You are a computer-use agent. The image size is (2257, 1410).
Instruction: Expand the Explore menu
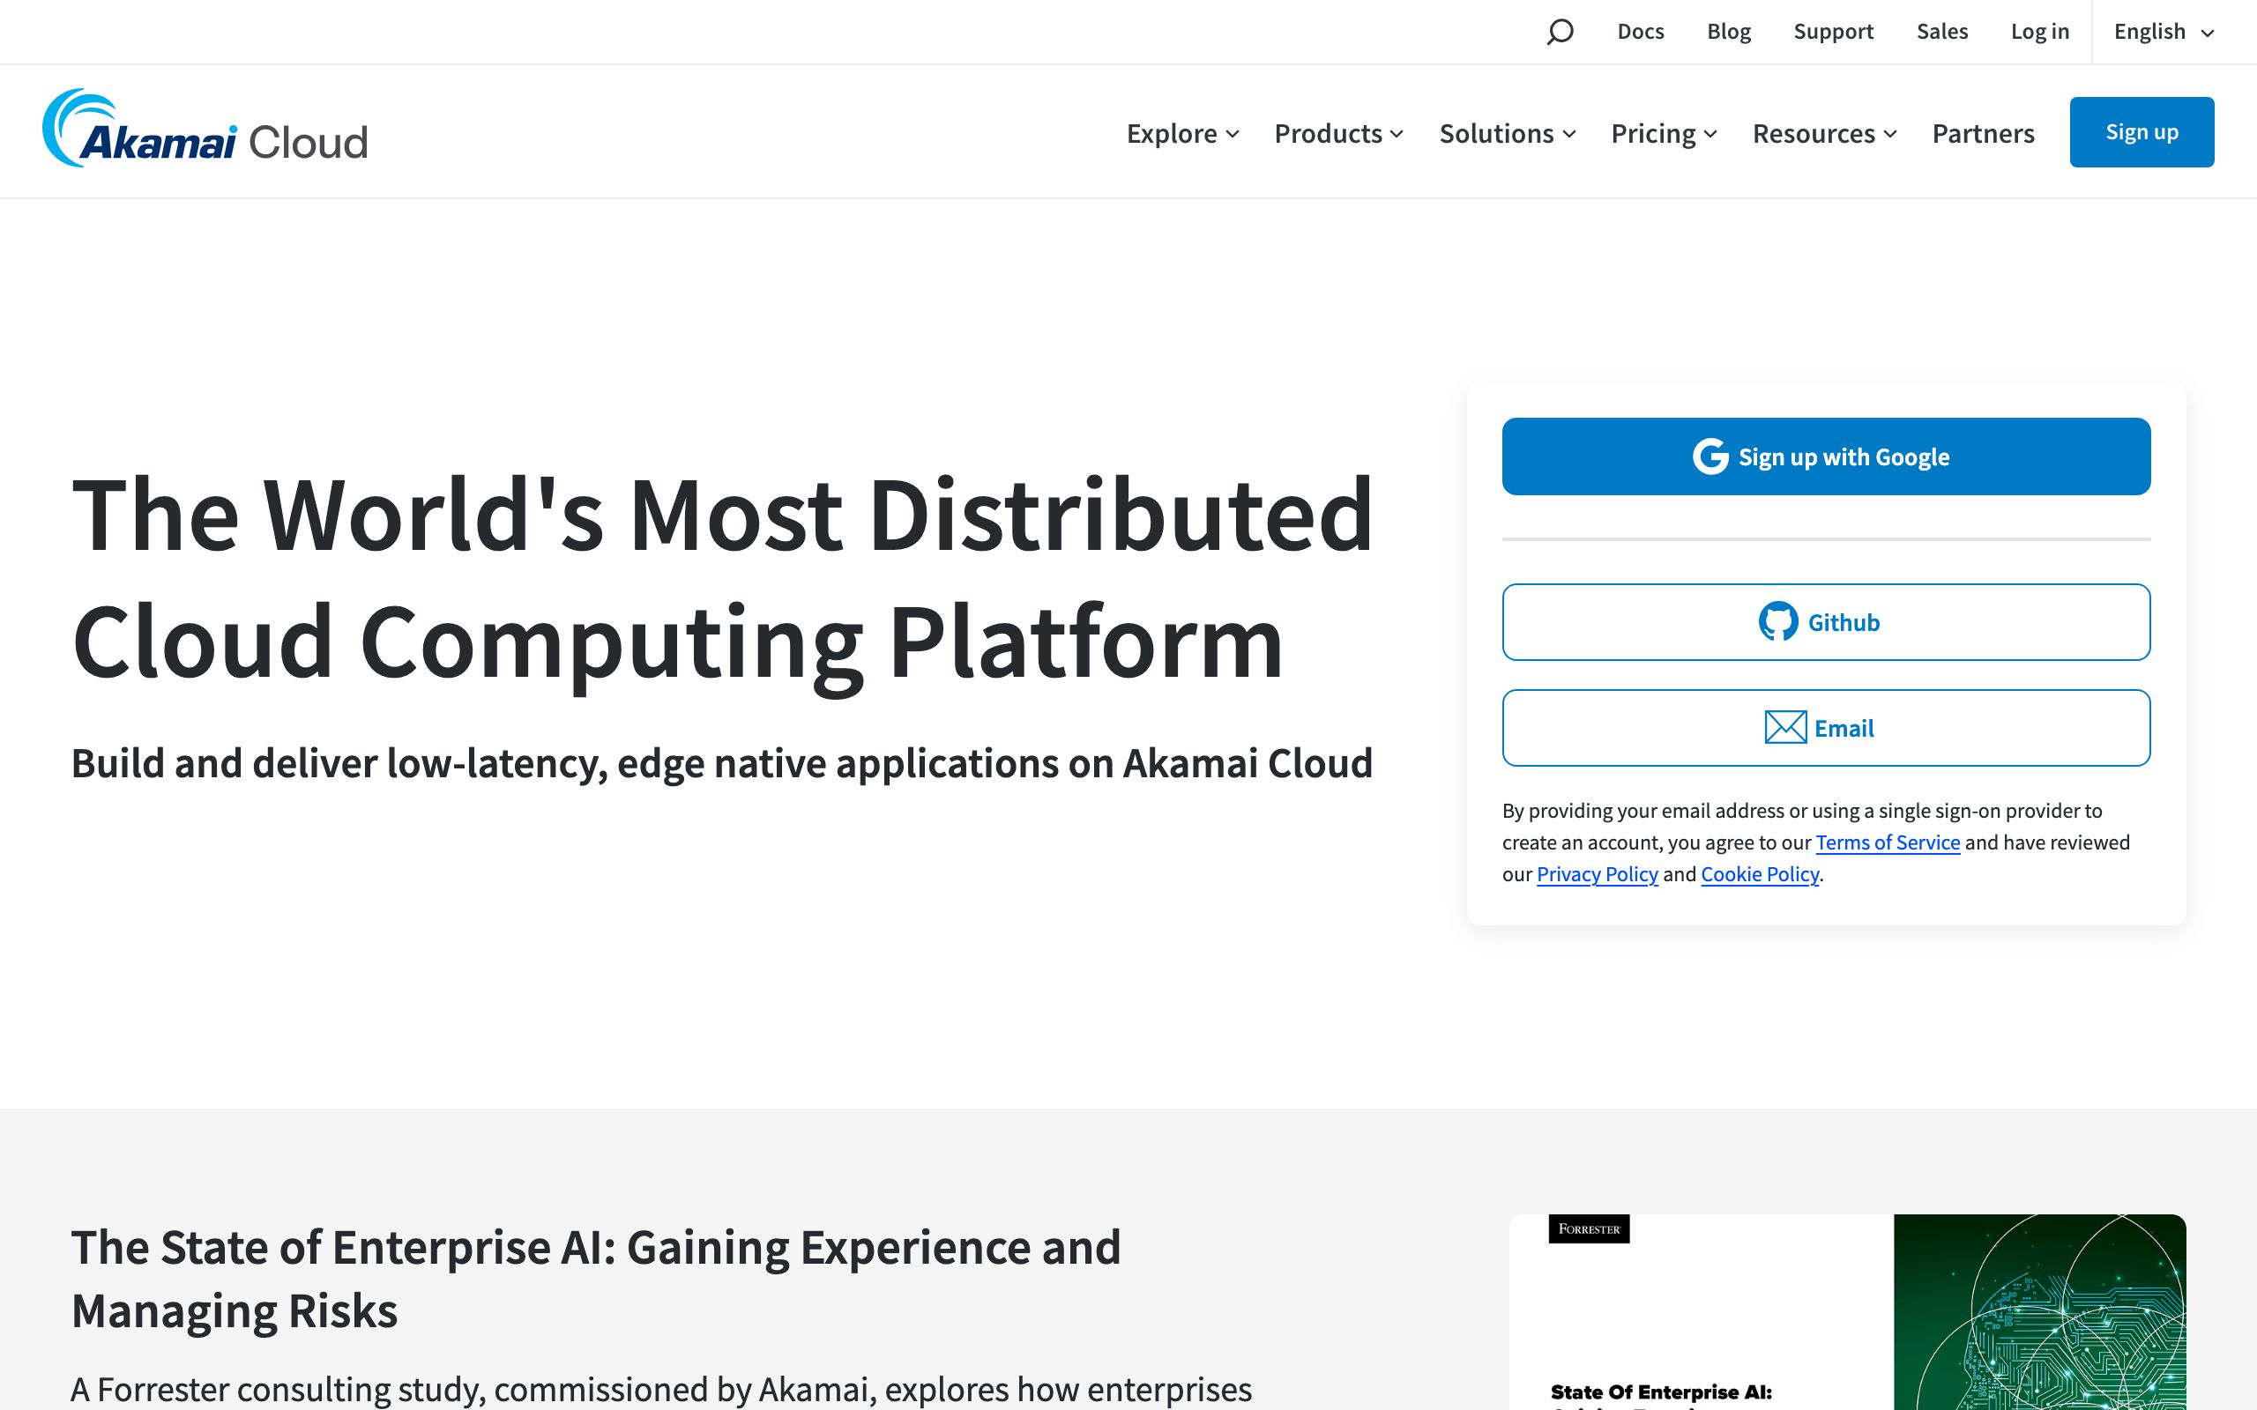click(1182, 133)
